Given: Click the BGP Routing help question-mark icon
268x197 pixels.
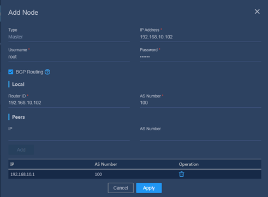Looking at the screenshot, I should pos(47,72).
